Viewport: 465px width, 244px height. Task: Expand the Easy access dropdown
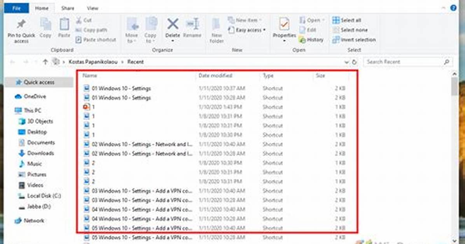(247, 30)
